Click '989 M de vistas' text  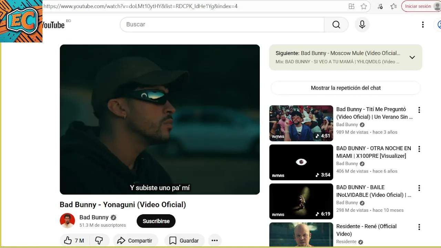coord(352,132)
